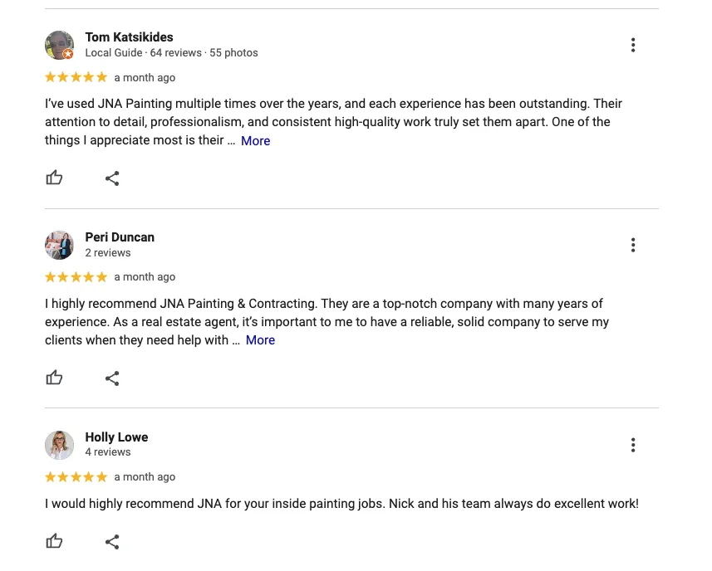Expand Peri Duncan's review with More
The height and width of the screenshot is (571, 712).
(260, 340)
